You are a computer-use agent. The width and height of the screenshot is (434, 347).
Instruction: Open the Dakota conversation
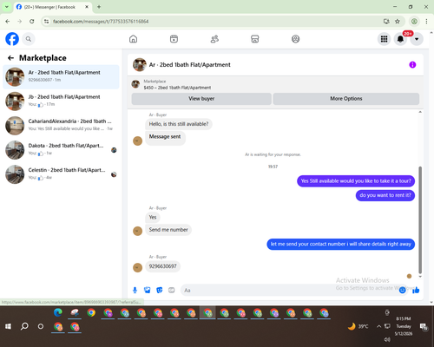tap(61, 150)
